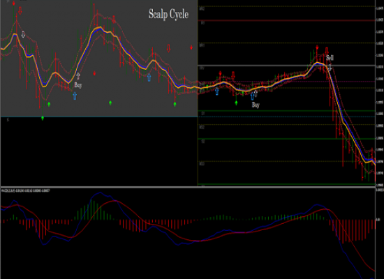Image resolution: width=384 pixels, height=279 pixels.
Task: Click the hollow red down arrow above the Sell label
Action: pos(327,51)
